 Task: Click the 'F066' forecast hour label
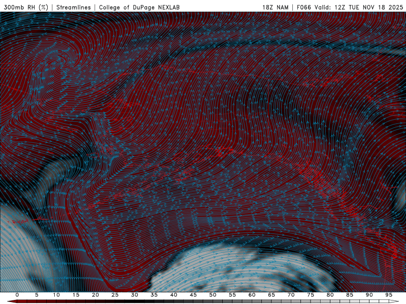click(x=303, y=7)
